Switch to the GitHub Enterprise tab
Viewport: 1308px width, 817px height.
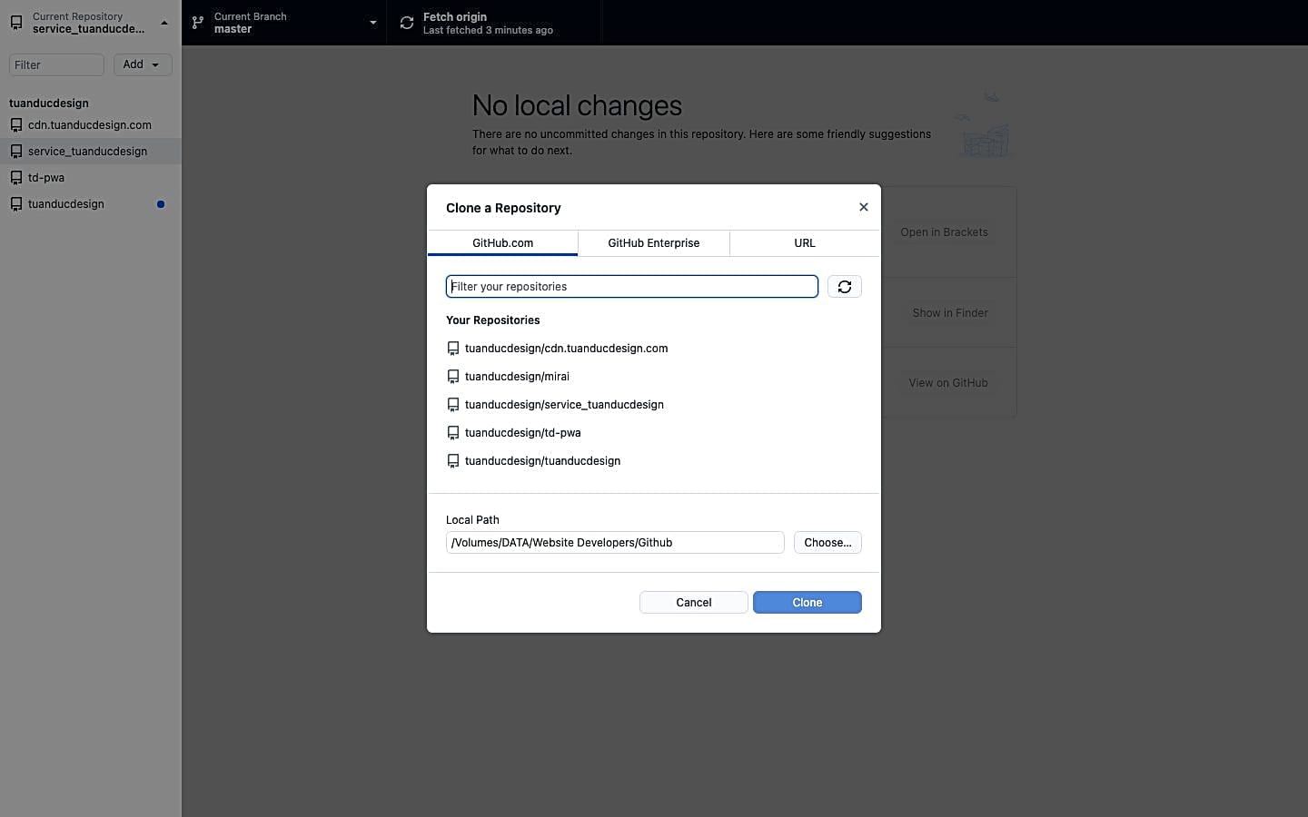click(x=654, y=243)
